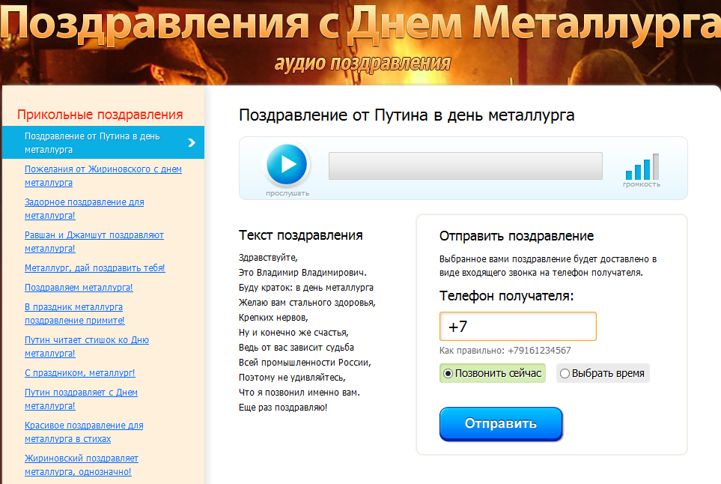The image size is (721, 484).
Task: Click the blue 'Отправить' button
Action: (x=501, y=424)
